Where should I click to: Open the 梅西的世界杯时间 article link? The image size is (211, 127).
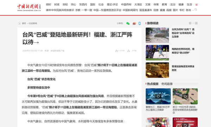pyautogui.click(x=183, y=51)
